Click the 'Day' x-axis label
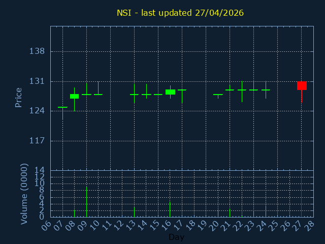The height and width of the screenshot is (244, 325). pyautogui.click(x=176, y=237)
